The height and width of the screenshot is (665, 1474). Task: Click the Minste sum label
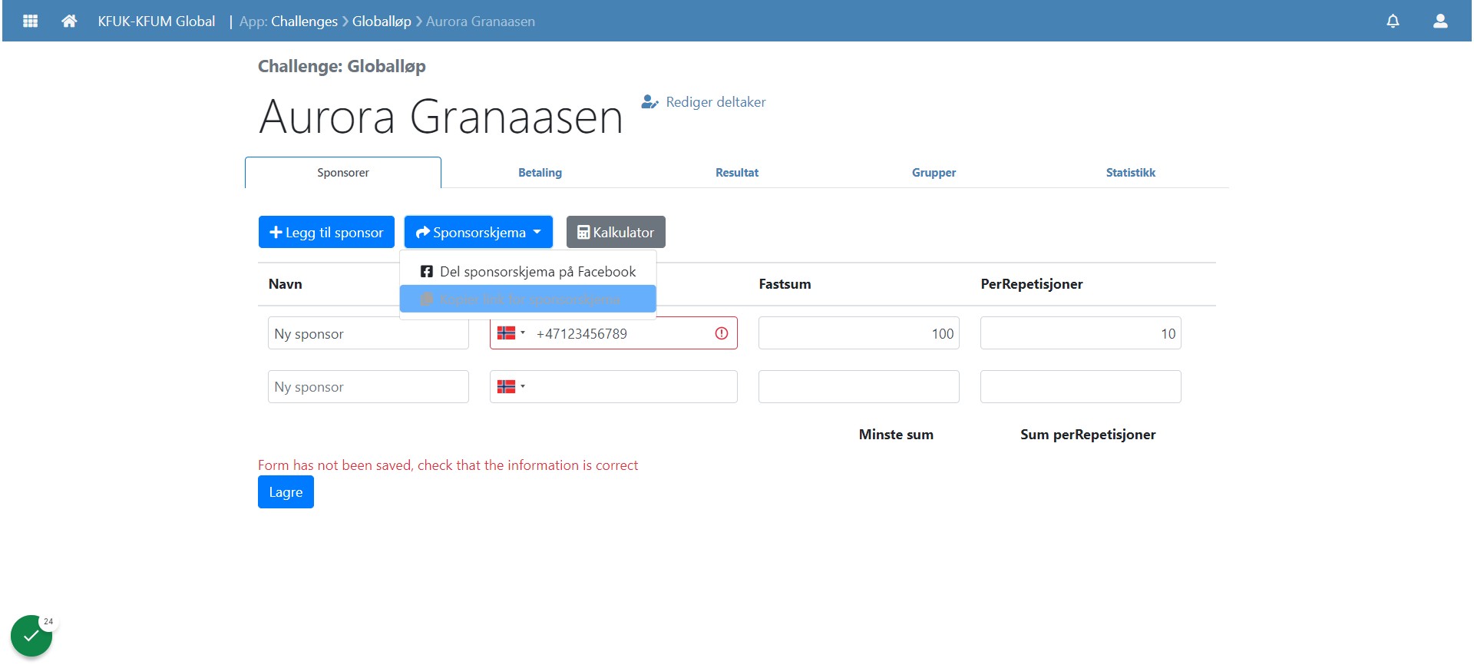(x=896, y=435)
